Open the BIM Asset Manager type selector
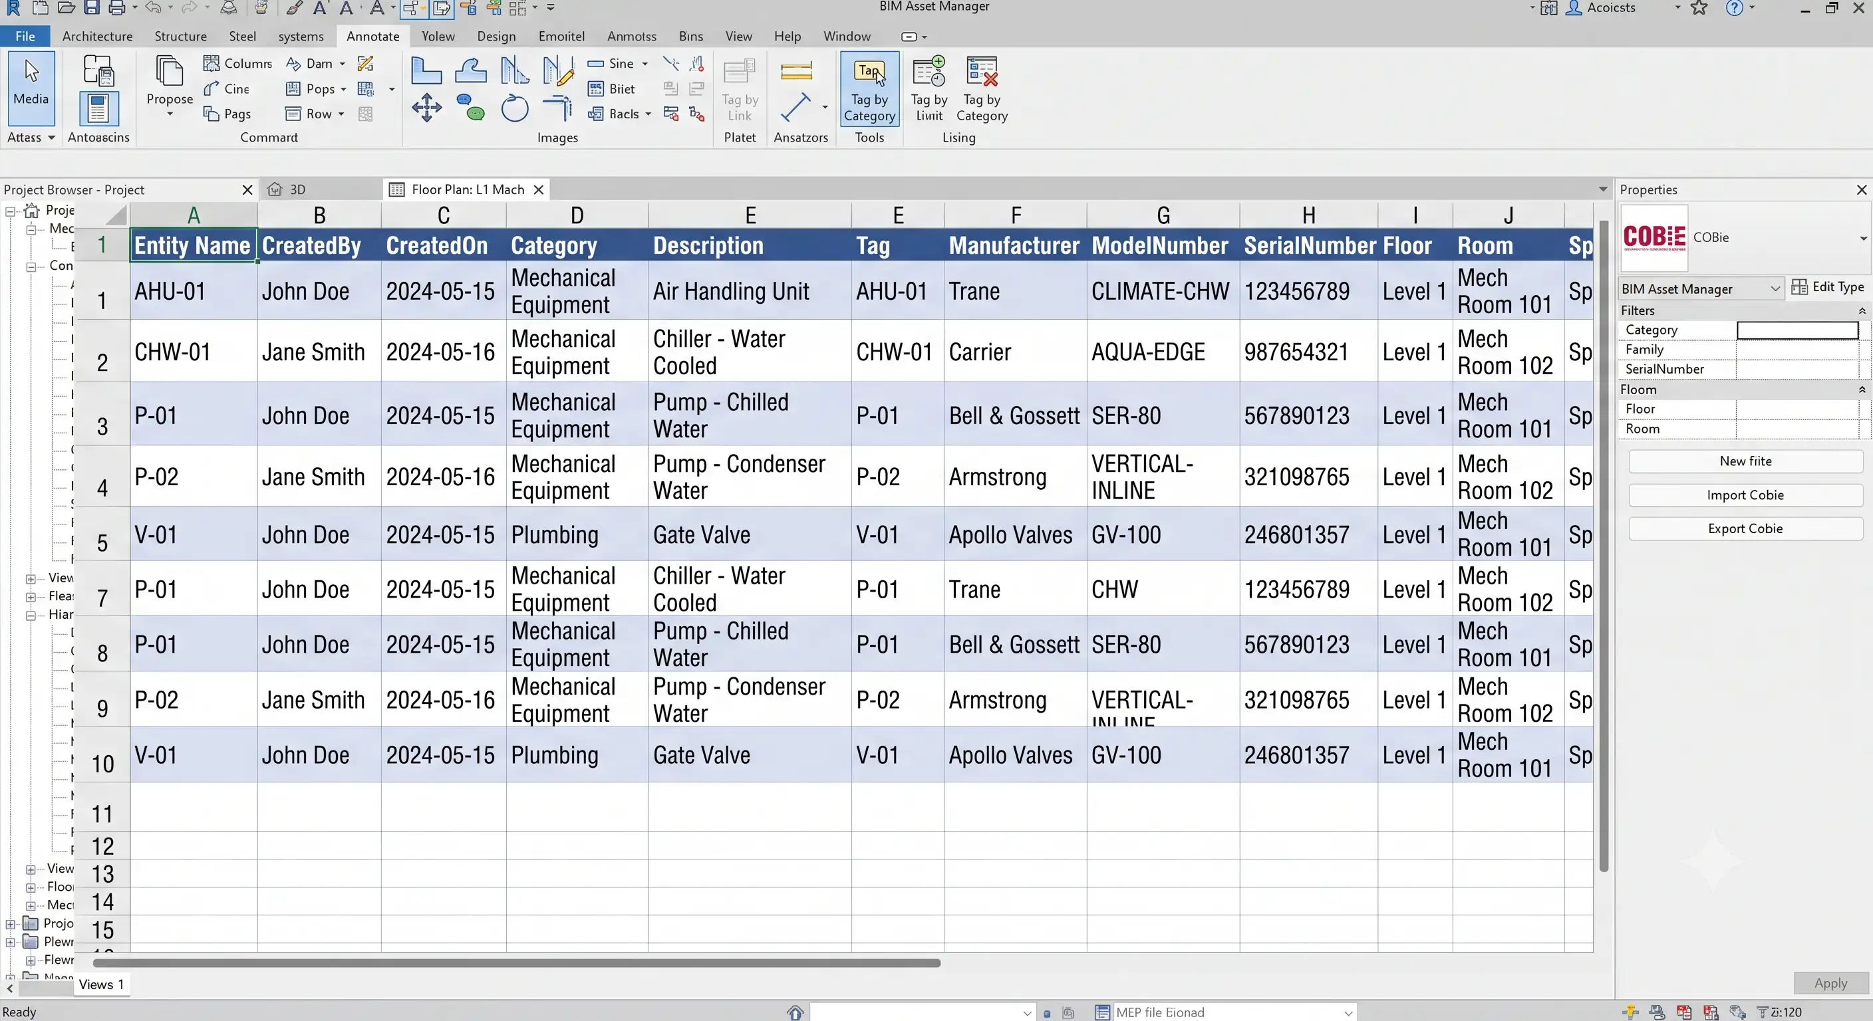Screen dimensions: 1873x1021 pyautogui.click(x=1701, y=288)
